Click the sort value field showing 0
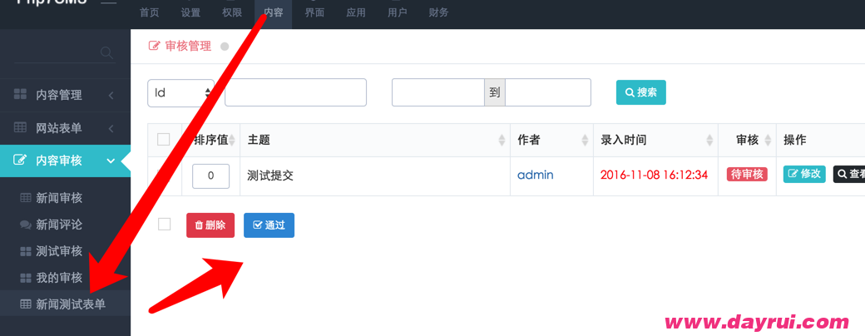865x336 pixels. click(210, 176)
